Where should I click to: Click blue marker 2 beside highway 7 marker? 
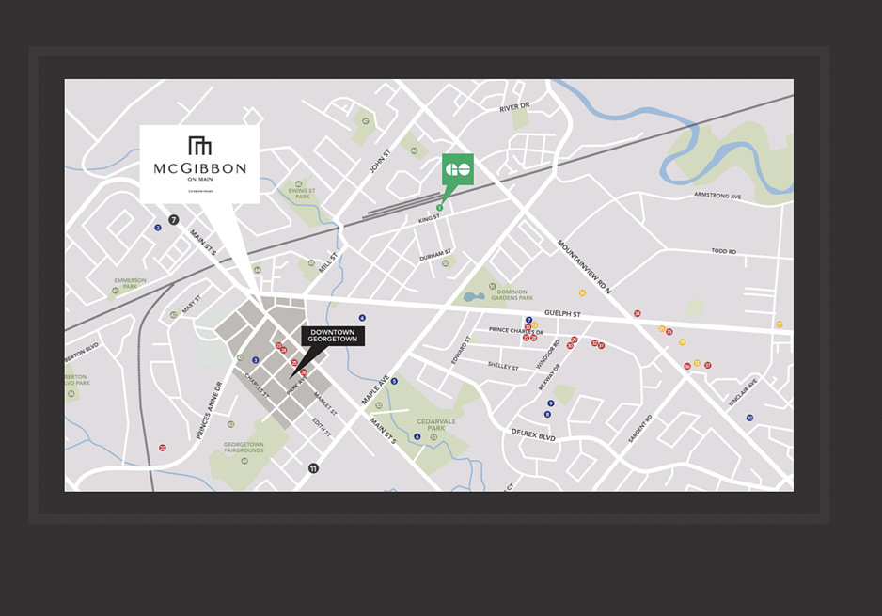[158, 228]
